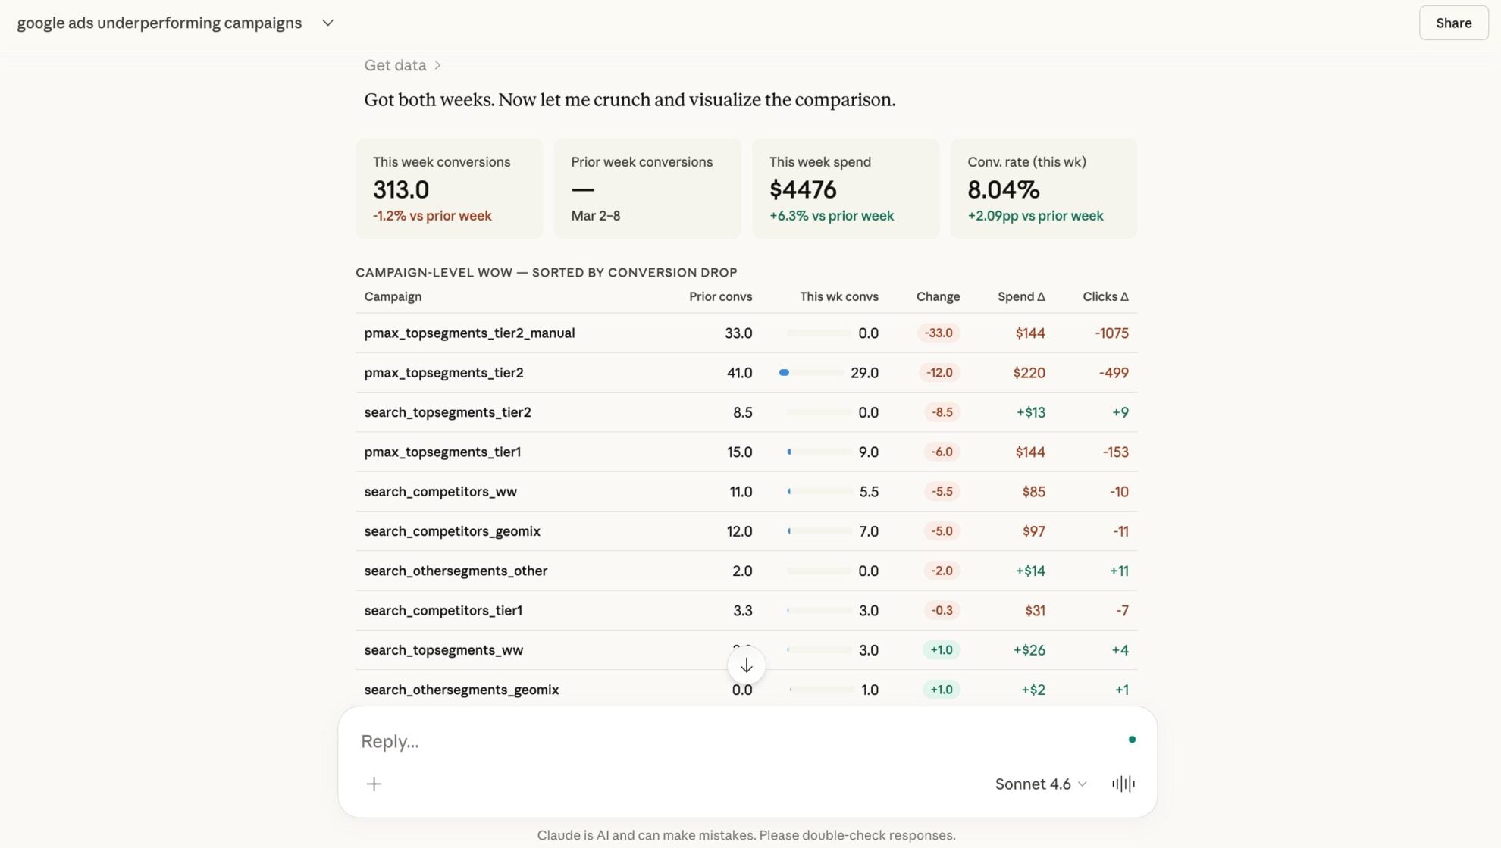The height and width of the screenshot is (848, 1501).
Task: Open the conversation title dropdown chevron
Action: coord(327,23)
